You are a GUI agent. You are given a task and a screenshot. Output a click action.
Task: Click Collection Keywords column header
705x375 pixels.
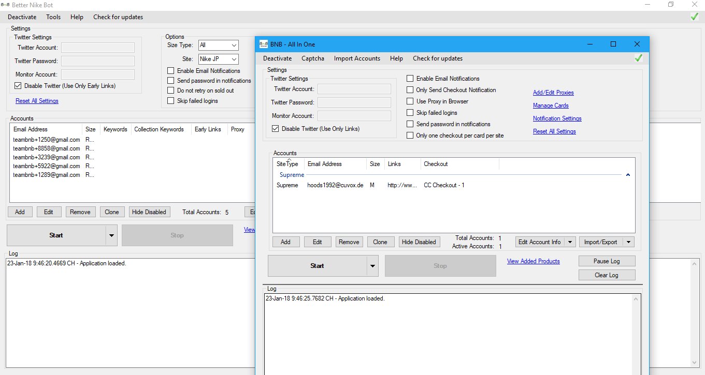pyautogui.click(x=161, y=129)
